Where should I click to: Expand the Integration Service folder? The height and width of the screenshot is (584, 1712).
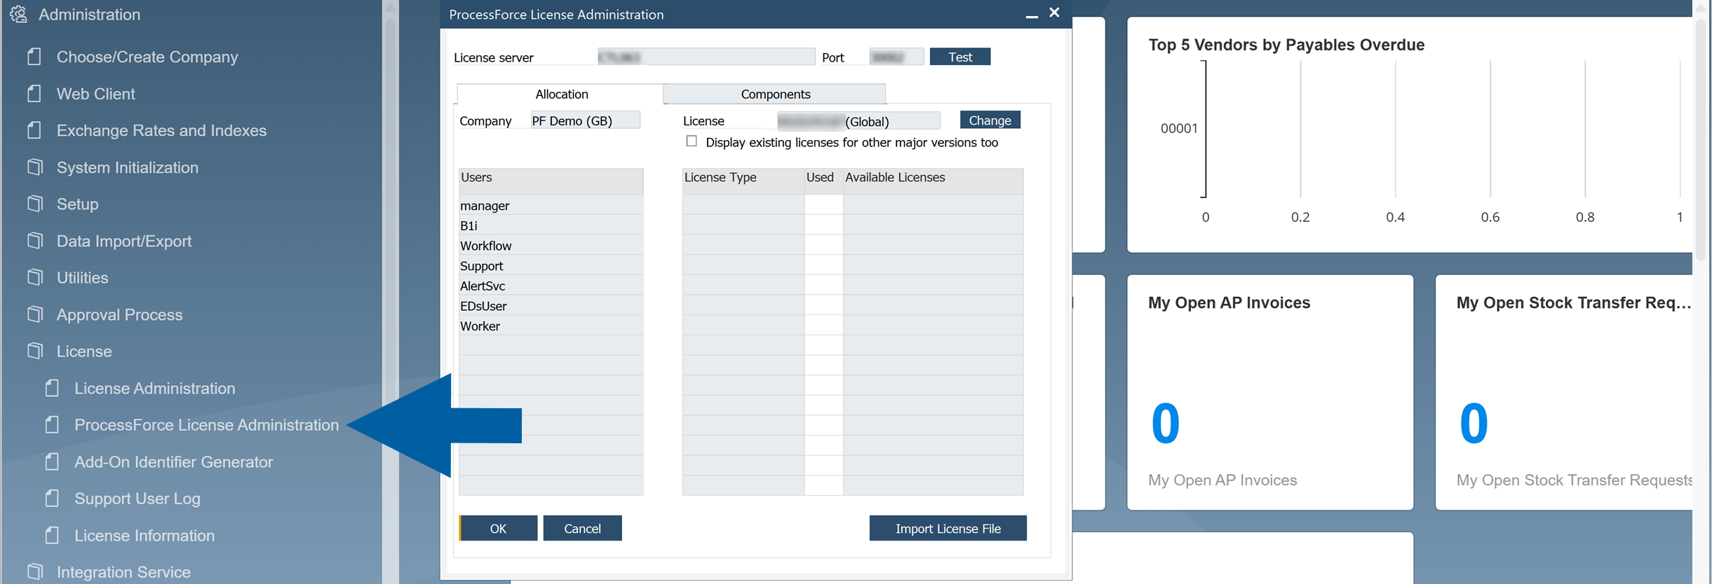click(123, 572)
